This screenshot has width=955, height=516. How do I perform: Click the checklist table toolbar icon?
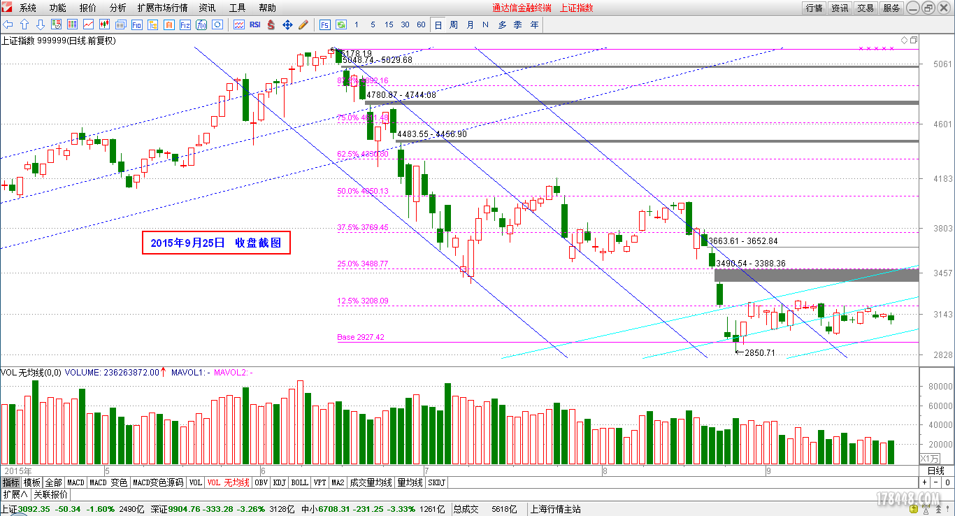[56, 24]
